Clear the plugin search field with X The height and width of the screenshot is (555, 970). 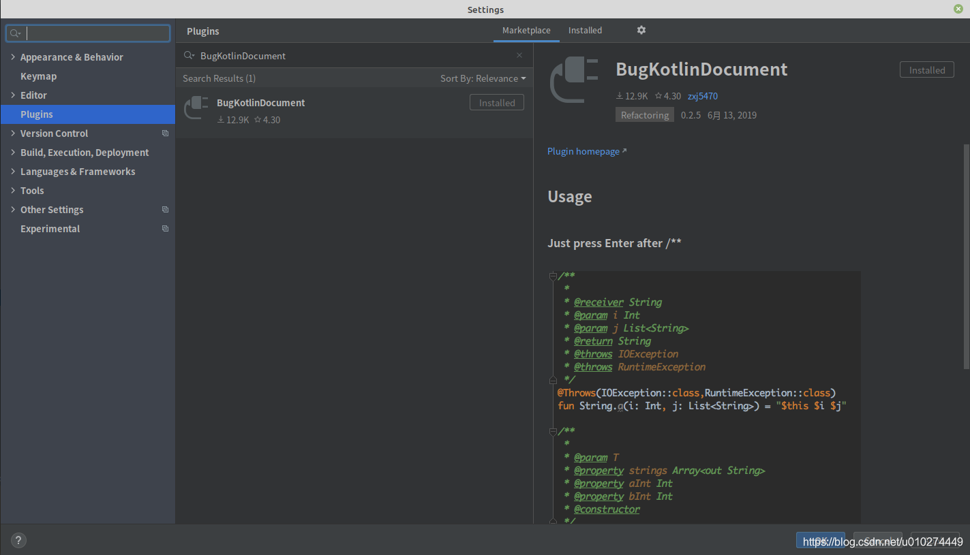click(x=519, y=55)
